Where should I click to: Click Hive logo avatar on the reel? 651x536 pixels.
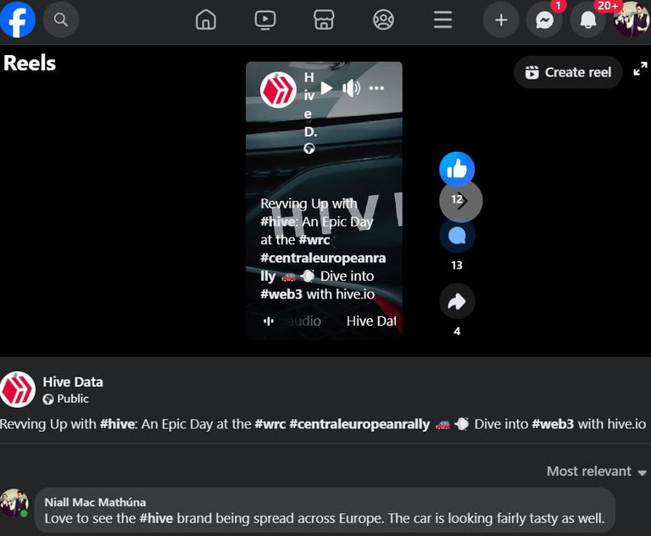click(x=278, y=90)
